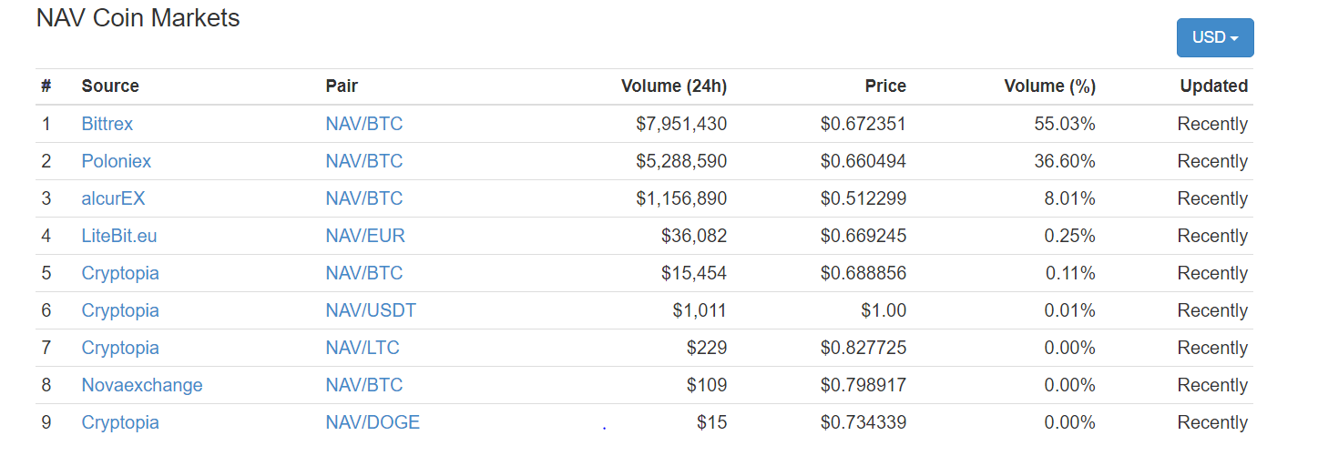
Task: Click the Pair column header
Action: point(342,86)
